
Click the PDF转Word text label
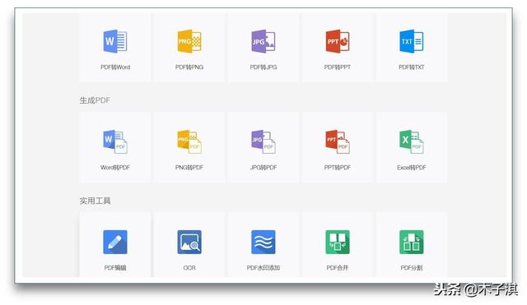(115, 67)
